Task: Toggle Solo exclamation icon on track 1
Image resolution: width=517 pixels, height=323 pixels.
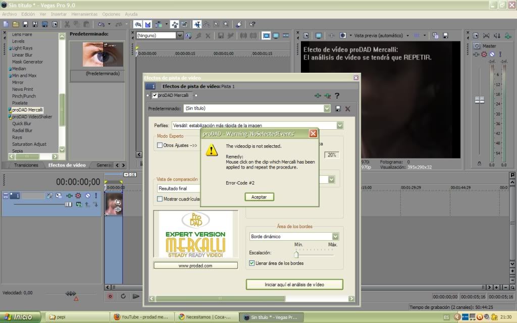Action: pyautogui.click(x=96, y=196)
